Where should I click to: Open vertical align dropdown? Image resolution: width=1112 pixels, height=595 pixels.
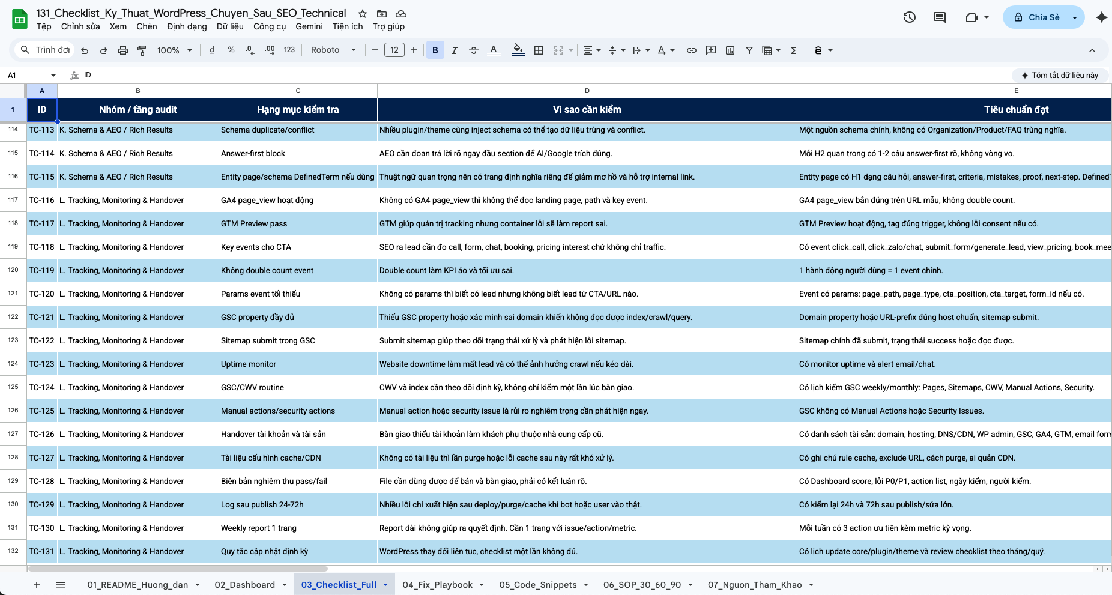pyautogui.click(x=617, y=50)
